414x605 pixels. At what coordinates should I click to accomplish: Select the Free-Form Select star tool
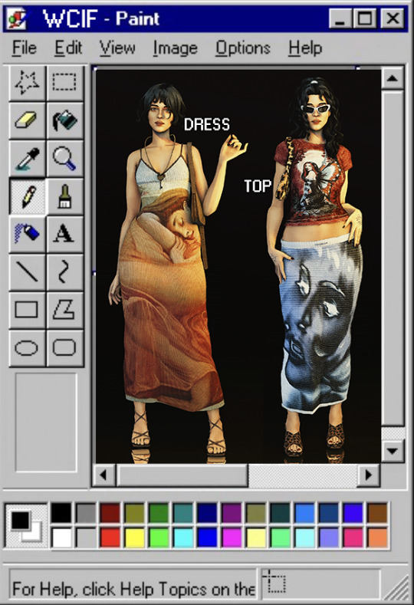27,83
